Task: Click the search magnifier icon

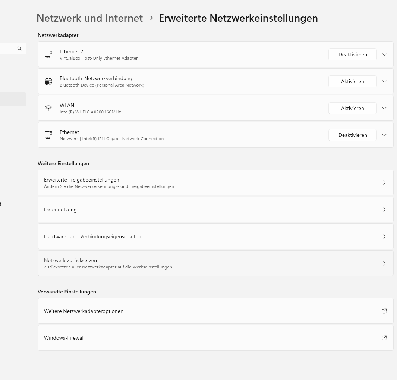Action: point(19,48)
